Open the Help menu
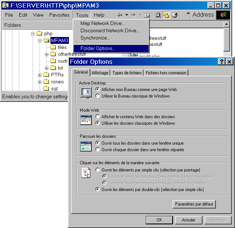Viewport: 235px width, 228px height. (99, 15)
